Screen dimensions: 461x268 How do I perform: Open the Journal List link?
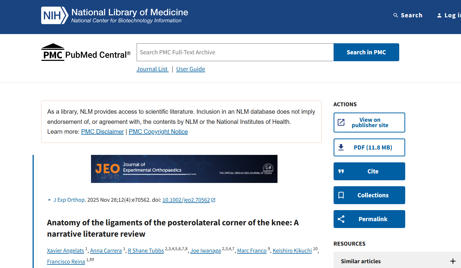tap(152, 69)
